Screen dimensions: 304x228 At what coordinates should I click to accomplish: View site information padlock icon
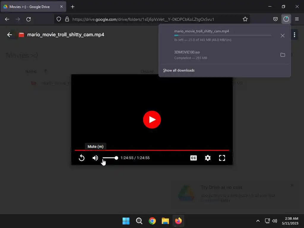tap(67, 19)
